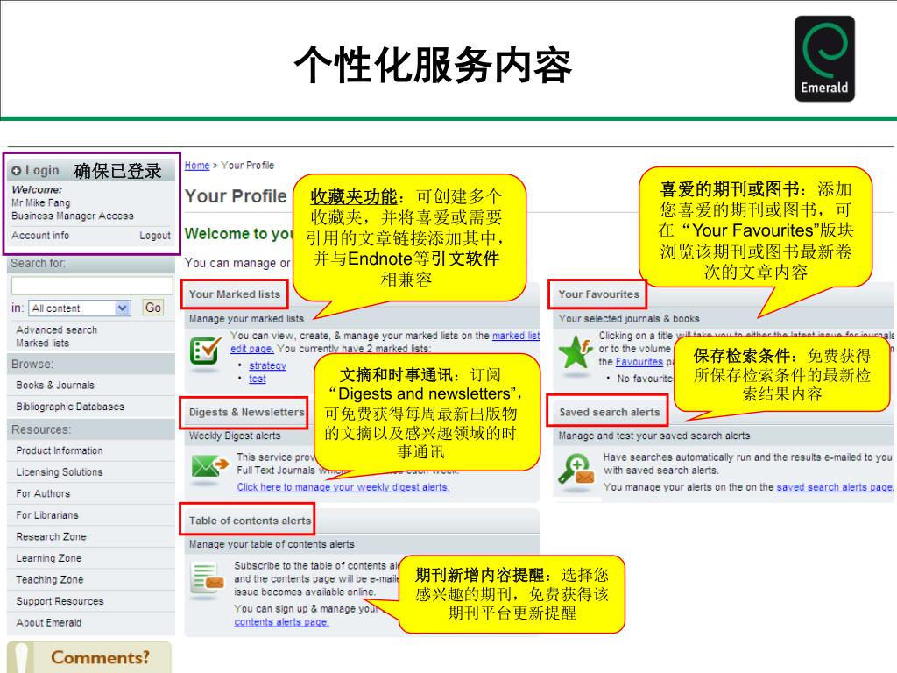Open the strategy marked list
Viewport: 897px width, 673px height.
point(267,365)
